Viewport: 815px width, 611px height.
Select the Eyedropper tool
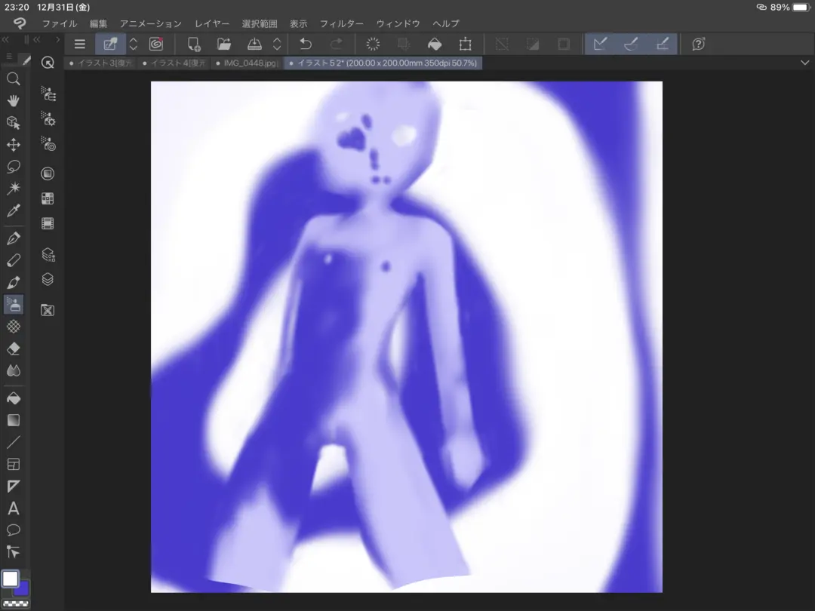(x=14, y=210)
